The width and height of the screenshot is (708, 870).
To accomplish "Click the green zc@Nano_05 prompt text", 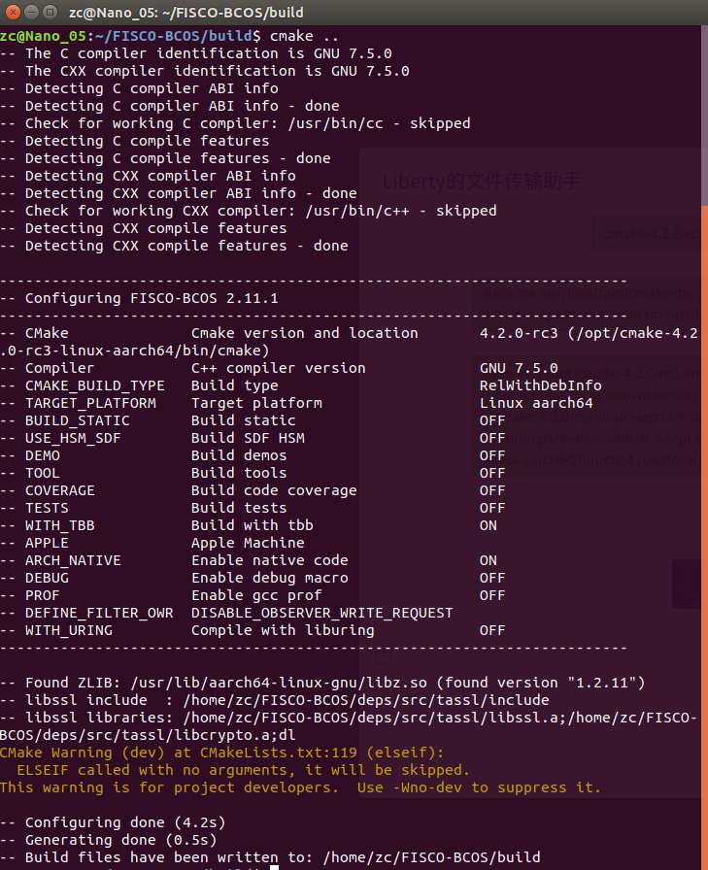I will pos(44,36).
